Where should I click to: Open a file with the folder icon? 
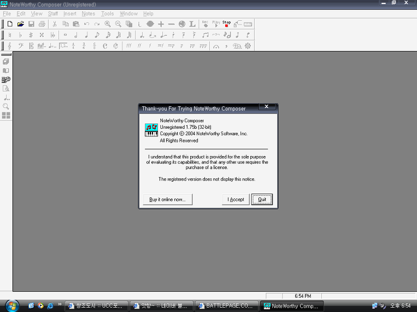[x=20, y=24]
